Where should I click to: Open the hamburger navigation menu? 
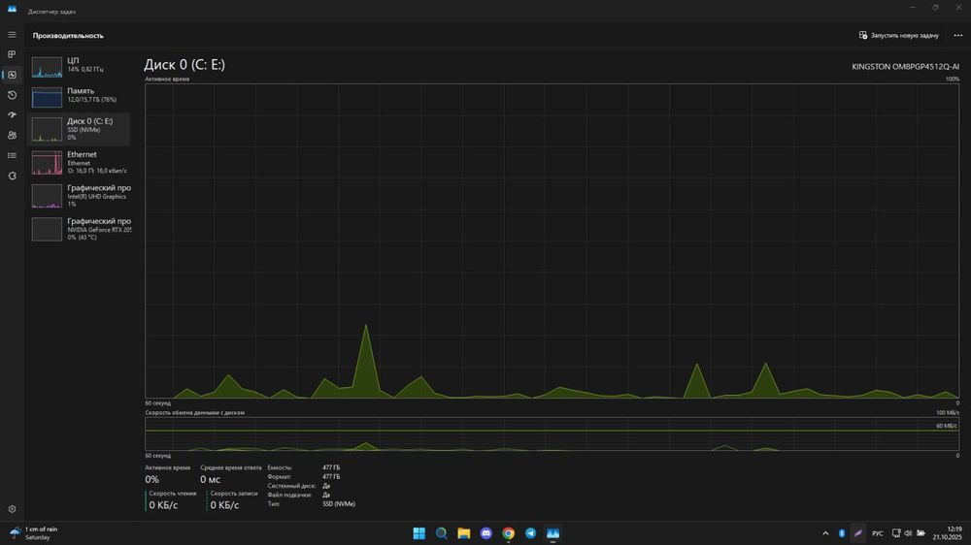click(x=12, y=35)
